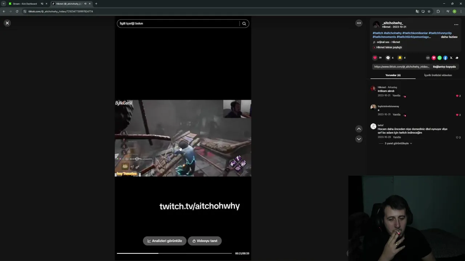Like iwfaf's comment
Screen dimensions: 465x261
point(457,137)
